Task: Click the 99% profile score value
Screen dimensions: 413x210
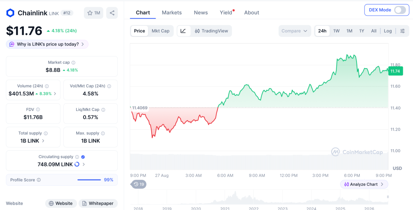Action: 108,180
